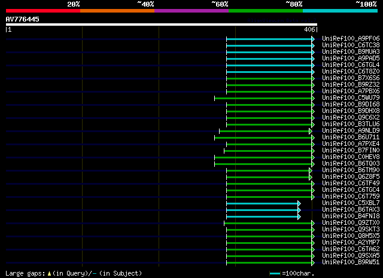Select the UniRef100_B9DHX8 label
The image size is (383, 278).
coord(351,111)
